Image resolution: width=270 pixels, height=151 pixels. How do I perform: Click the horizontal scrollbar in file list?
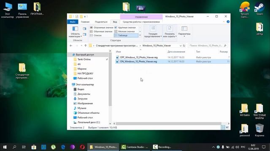click(x=168, y=123)
